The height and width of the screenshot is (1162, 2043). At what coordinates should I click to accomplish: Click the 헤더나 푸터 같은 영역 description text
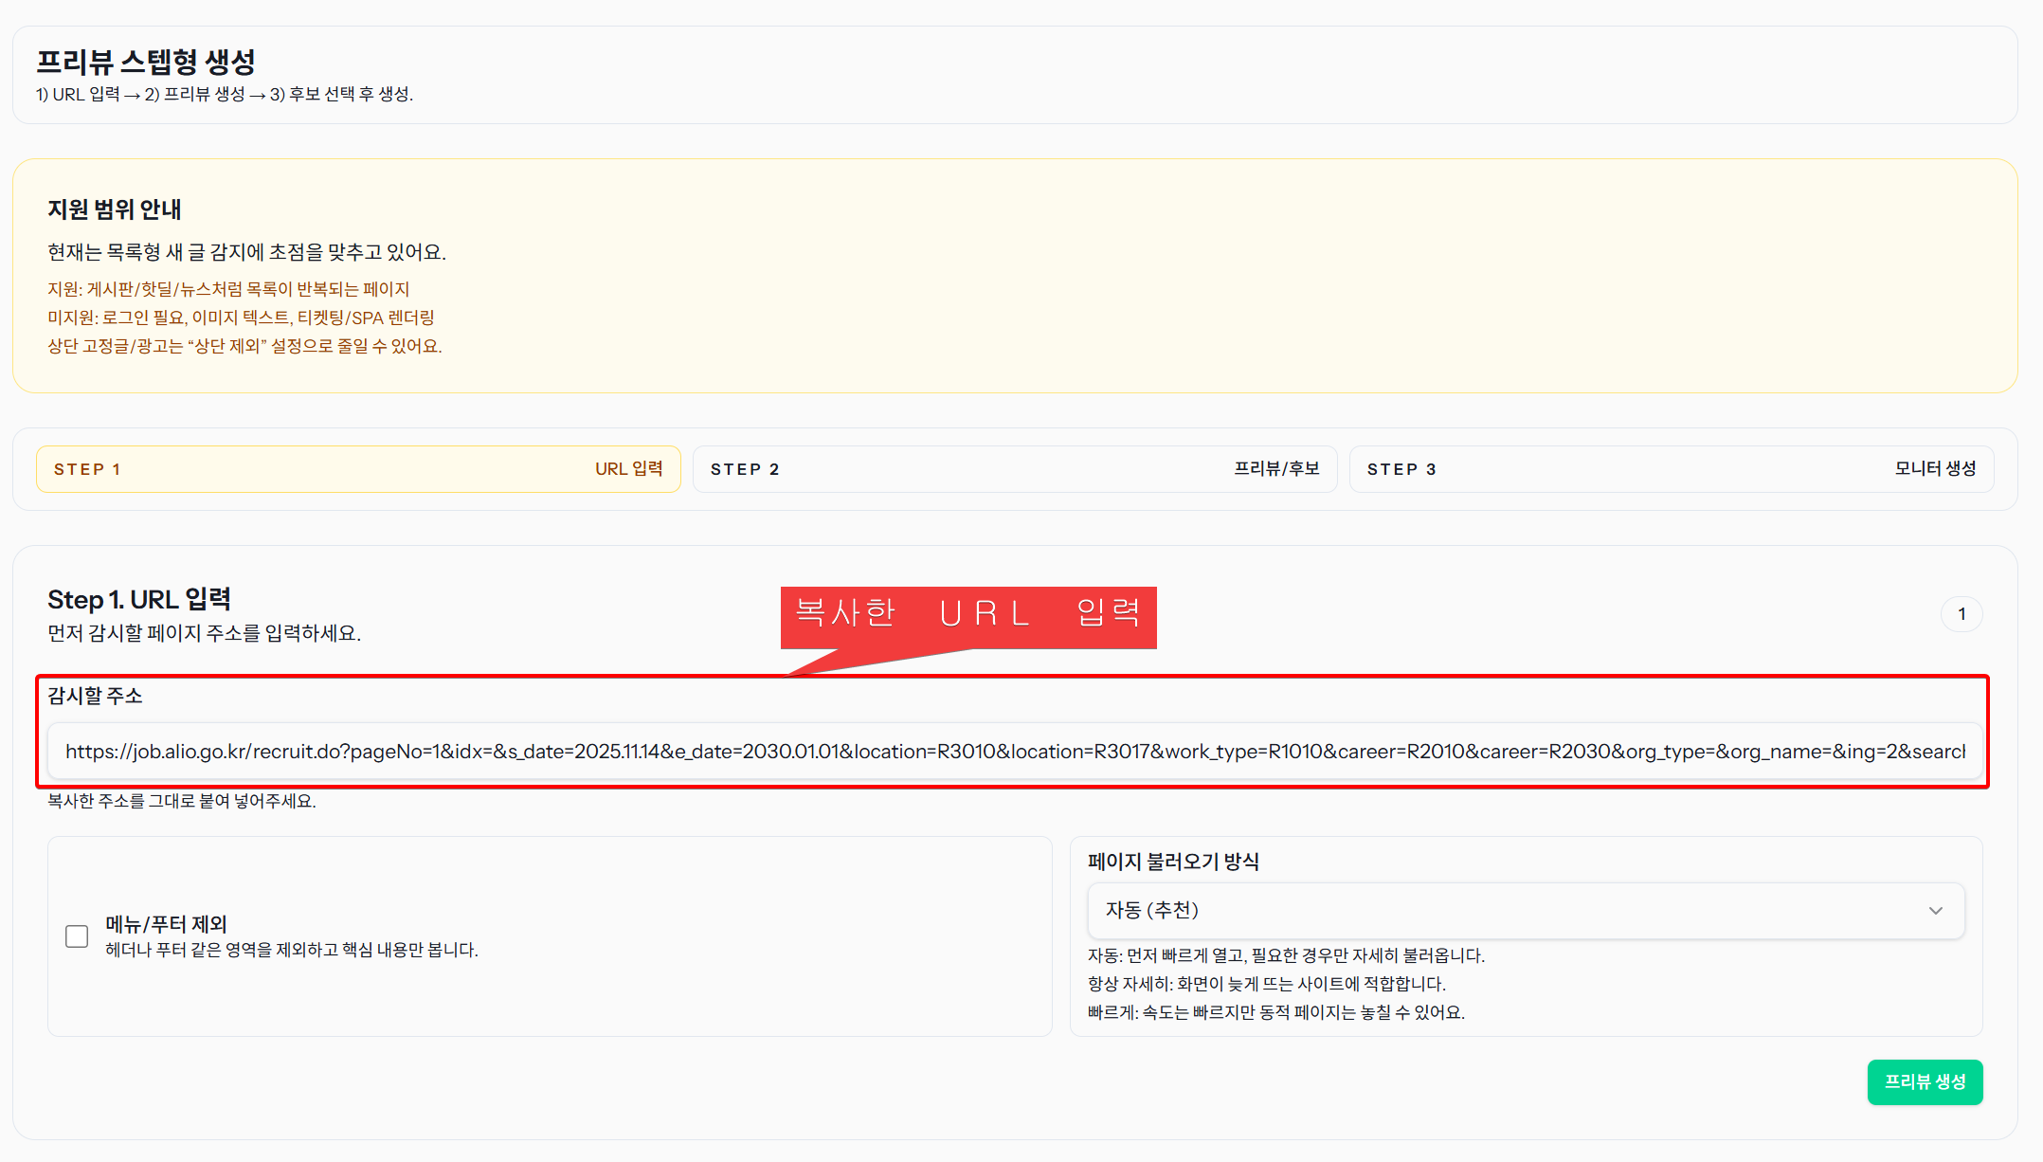click(x=292, y=950)
